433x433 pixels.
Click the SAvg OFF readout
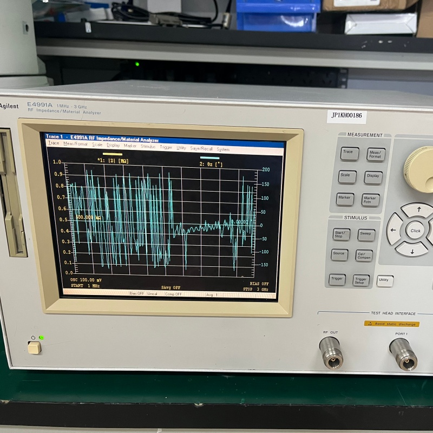tap(170, 287)
